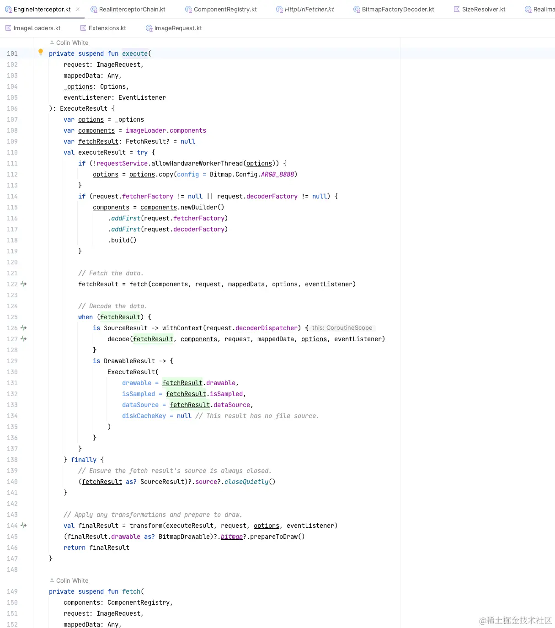This screenshot has width=555, height=628.
Task: Click 'allowHardwareWorkerThread' on line 111
Action: pyautogui.click(x=197, y=163)
